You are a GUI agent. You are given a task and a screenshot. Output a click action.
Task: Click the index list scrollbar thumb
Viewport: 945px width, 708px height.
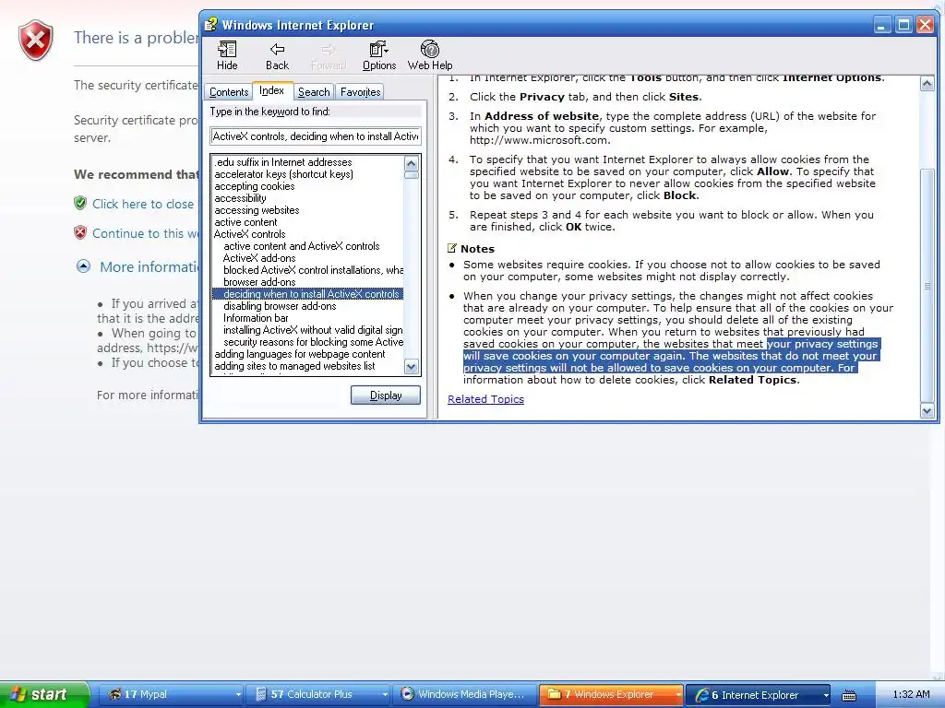(412, 175)
